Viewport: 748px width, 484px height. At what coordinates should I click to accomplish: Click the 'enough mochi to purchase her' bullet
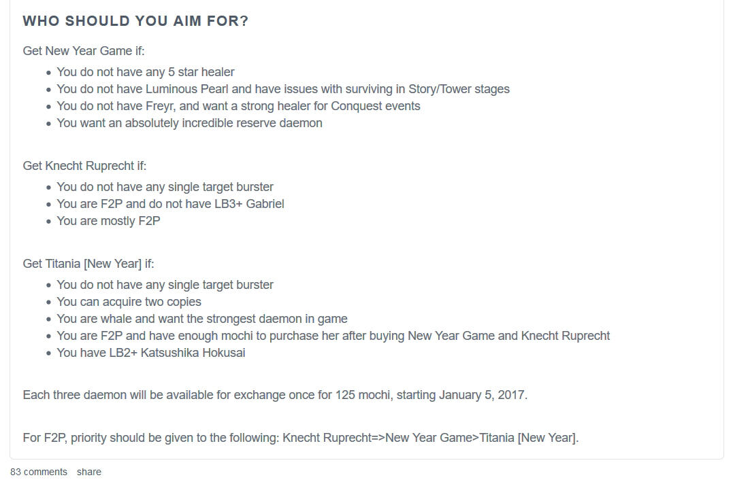(x=333, y=336)
